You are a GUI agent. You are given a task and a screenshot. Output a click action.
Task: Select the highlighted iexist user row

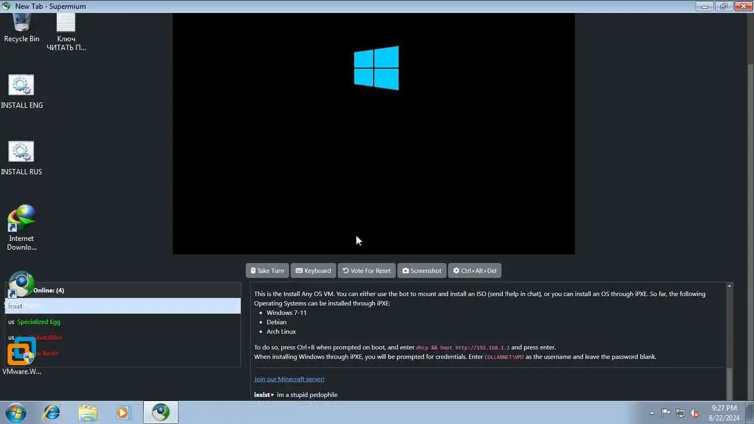point(123,306)
